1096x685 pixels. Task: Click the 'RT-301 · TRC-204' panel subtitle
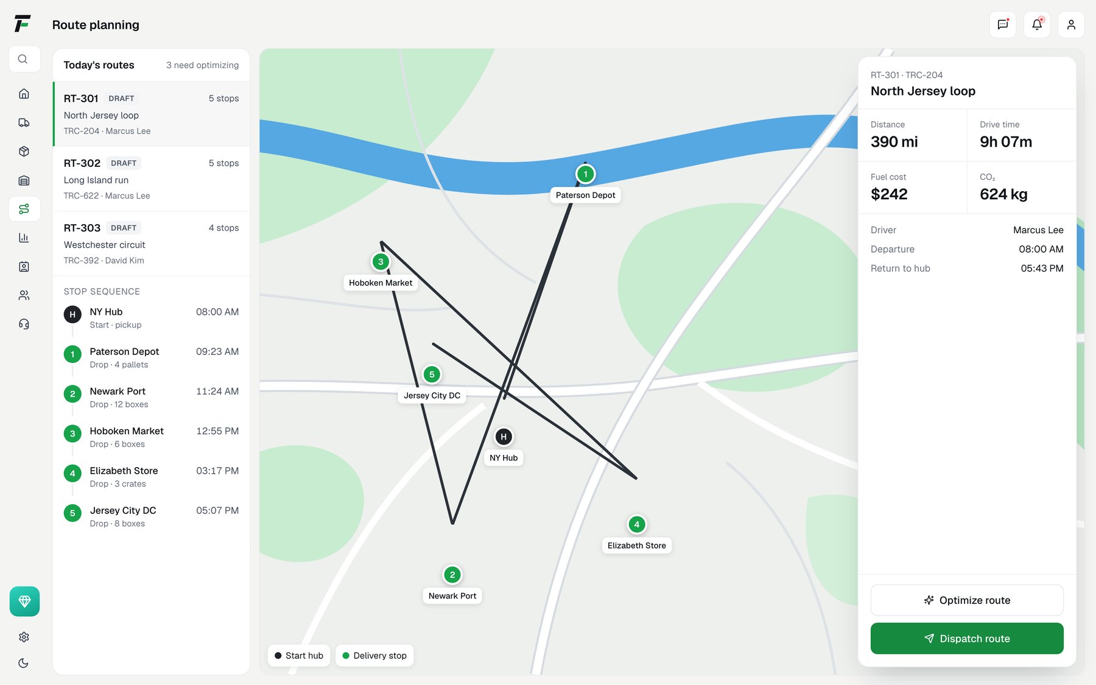tap(907, 75)
